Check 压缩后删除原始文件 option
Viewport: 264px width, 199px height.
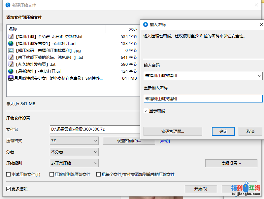(x=51, y=175)
